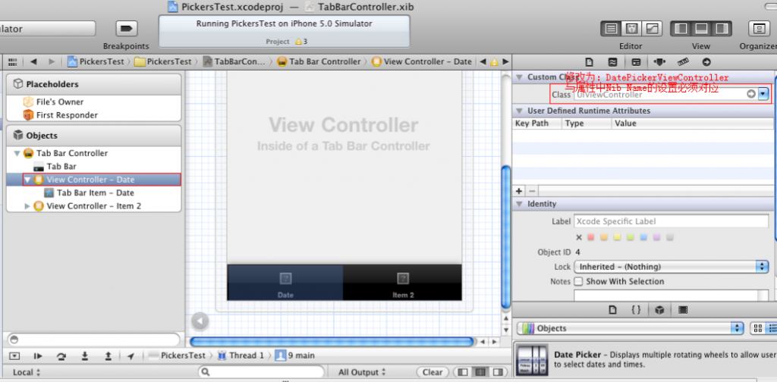Toggle the Debug area in View group
The width and height of the screenshot is (777, 382).
701,29
